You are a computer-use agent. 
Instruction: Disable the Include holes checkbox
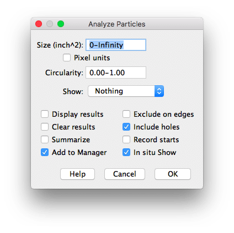[126, 127]
